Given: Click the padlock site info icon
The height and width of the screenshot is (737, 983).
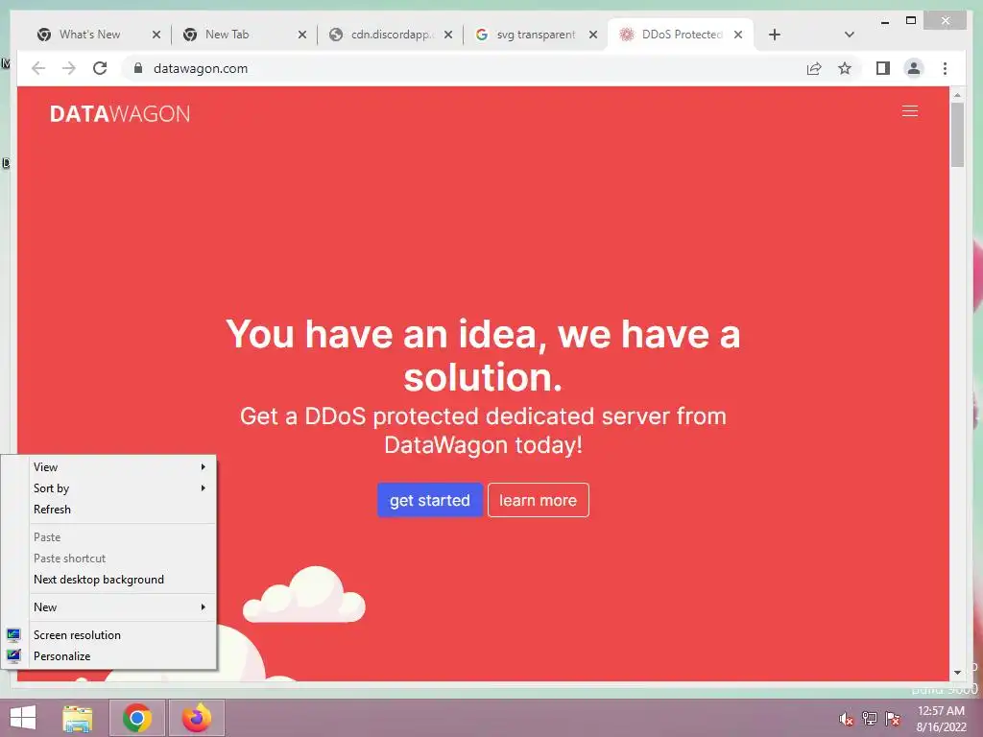Looking at the screenshot, I should (x=138, y=68).
